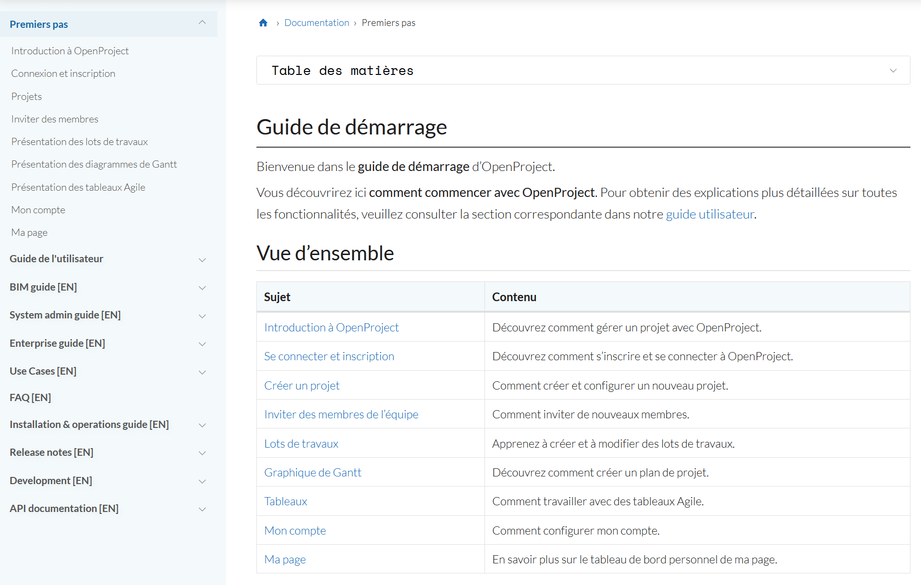
Task: Open API documentation [EN] in the sidebar
Action: click(64, 508)
